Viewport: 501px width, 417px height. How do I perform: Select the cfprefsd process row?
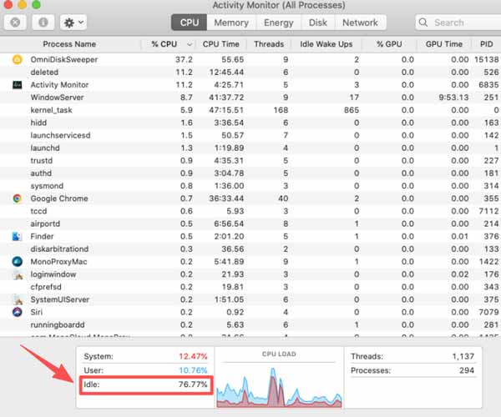pos(250,287)
